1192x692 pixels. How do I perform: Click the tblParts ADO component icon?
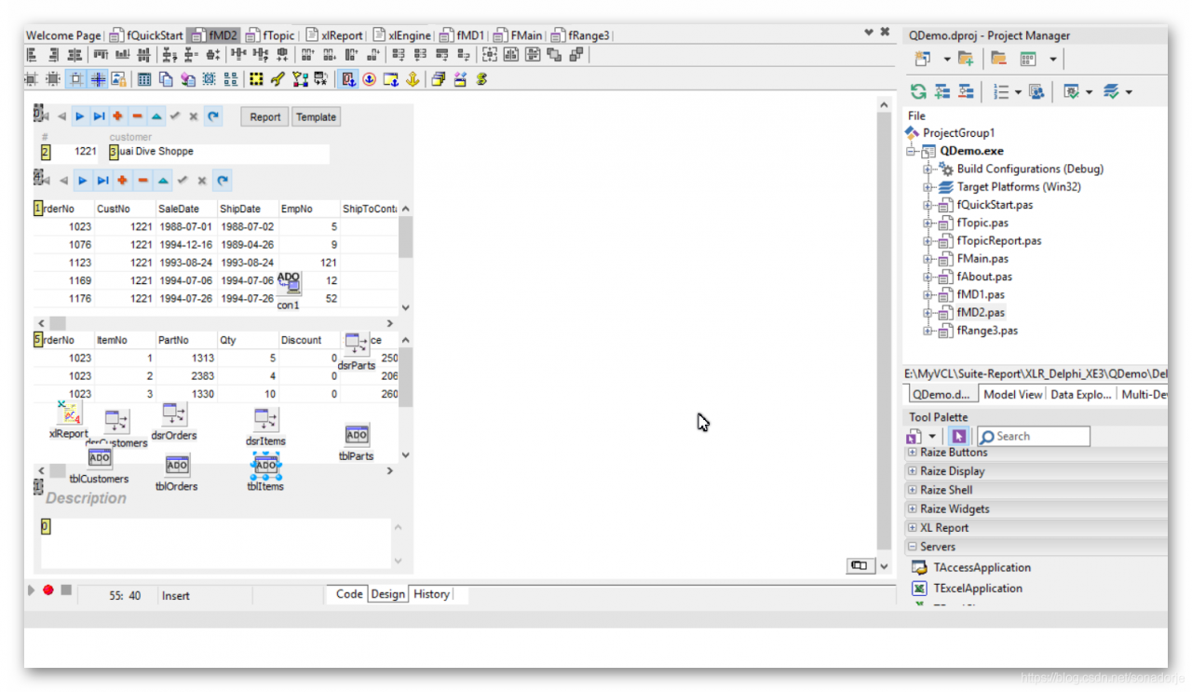(357, 435)
